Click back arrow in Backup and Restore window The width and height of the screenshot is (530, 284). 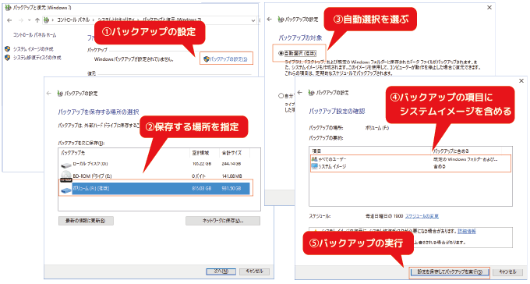[9, 20]
